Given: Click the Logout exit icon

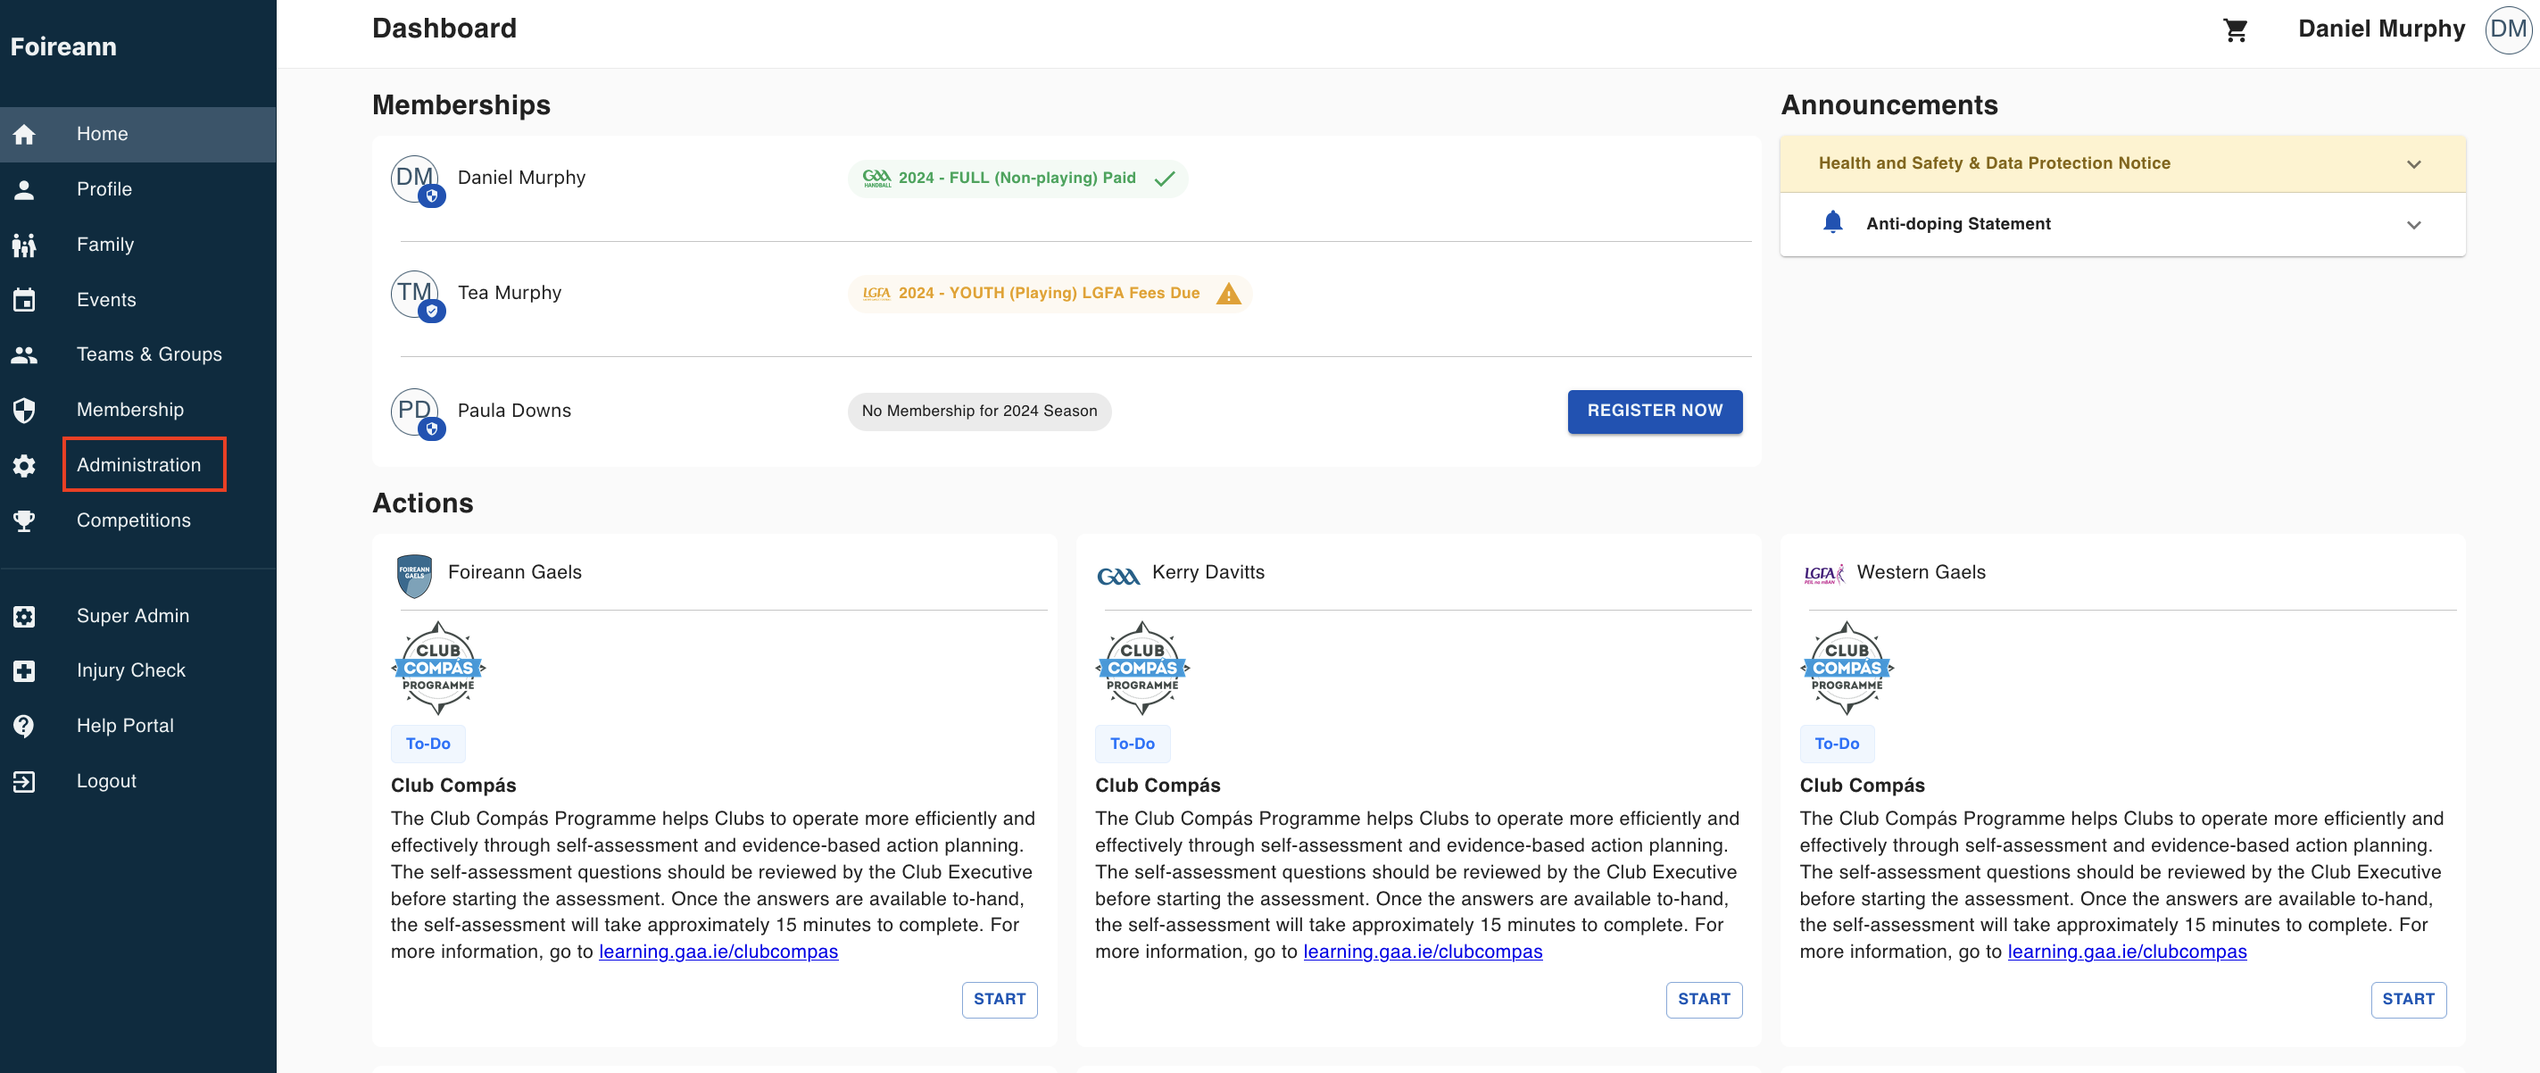Looking at the screenshot, I should 25,781.
